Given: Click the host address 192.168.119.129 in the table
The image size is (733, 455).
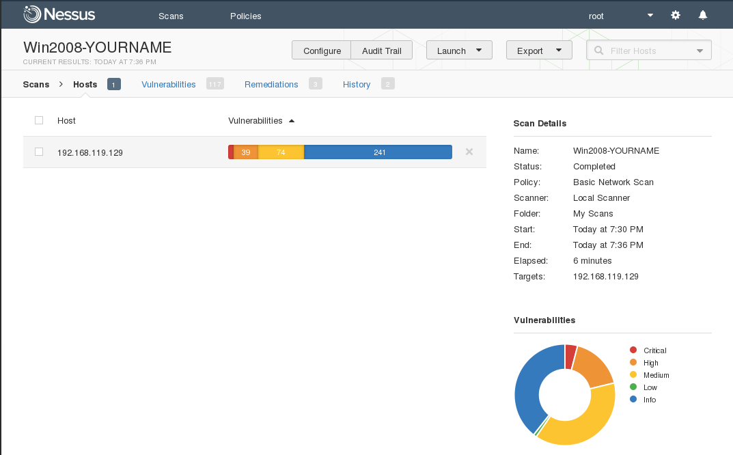Looking at the screenshot, I should tap(89, 152).
